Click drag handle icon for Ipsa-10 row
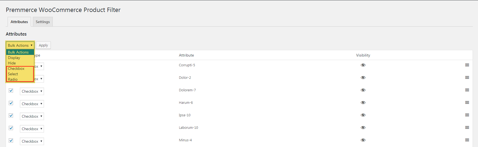Image resolution: width=478 pixels, height=147 pixels. coord(467,115)
